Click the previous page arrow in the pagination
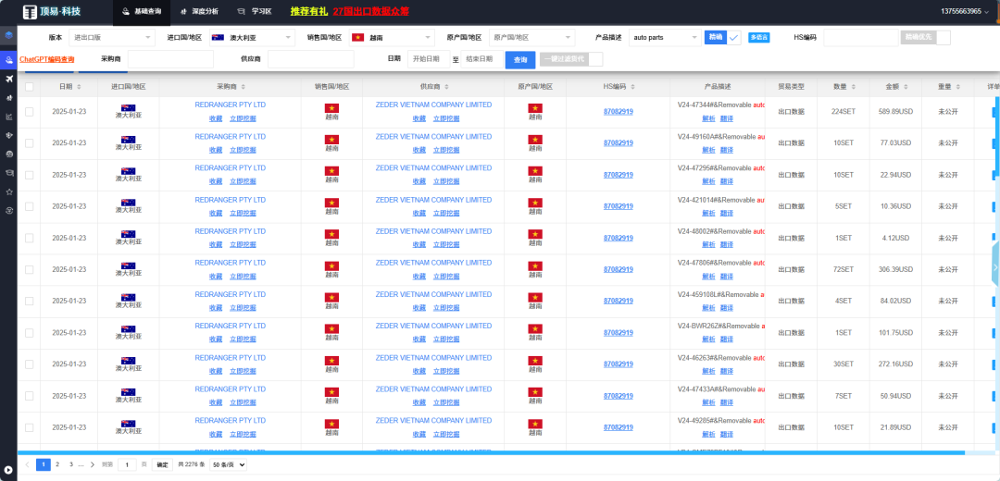 point(27,465)
